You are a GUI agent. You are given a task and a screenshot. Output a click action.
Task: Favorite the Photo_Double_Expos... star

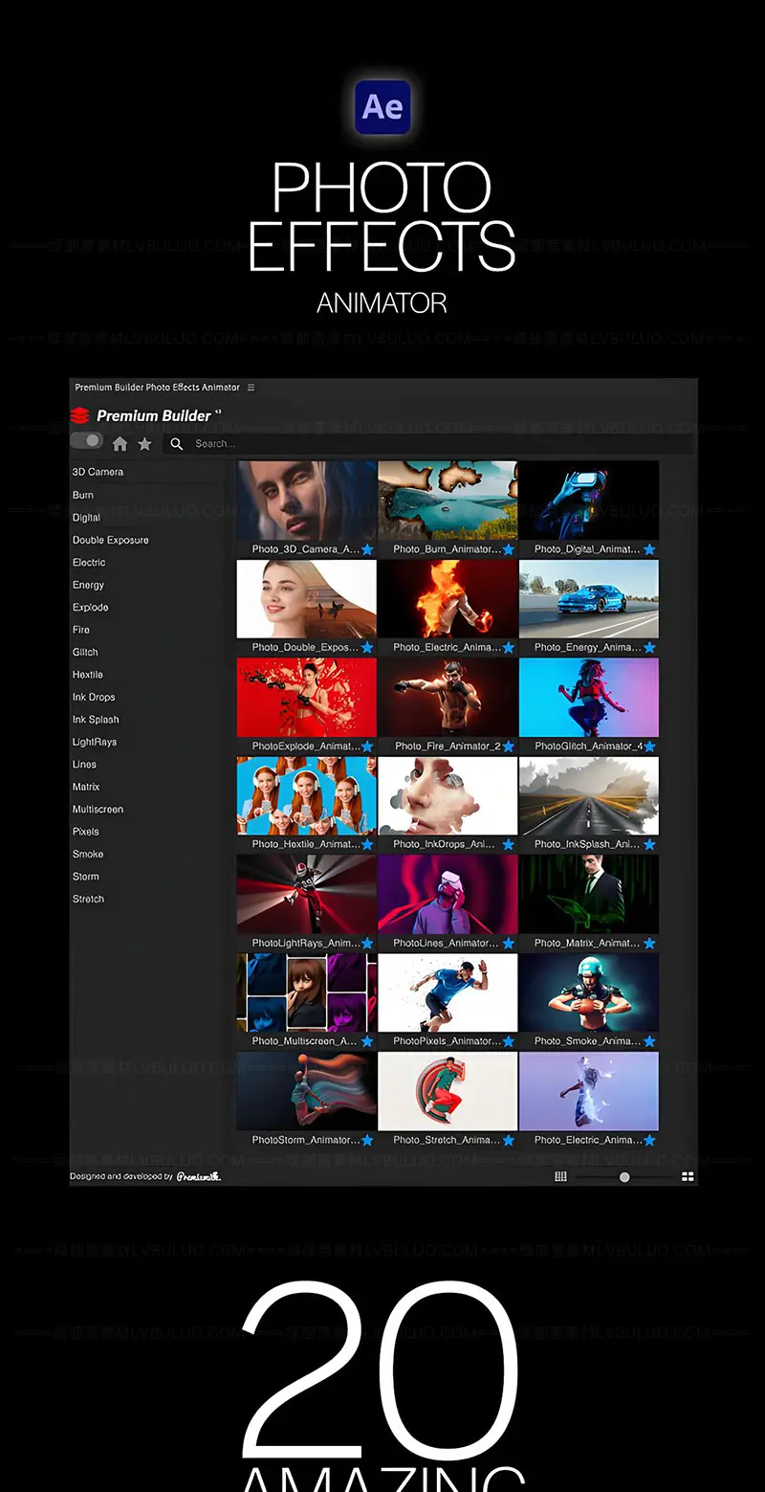pos(367,648)
